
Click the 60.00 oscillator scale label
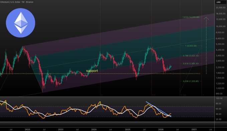pyautogui.click(x=219, y=109)
